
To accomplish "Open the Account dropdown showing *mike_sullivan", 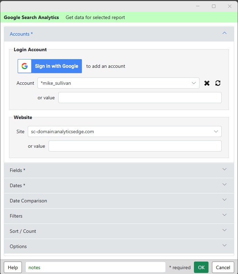I will click(x=118, y=83).
